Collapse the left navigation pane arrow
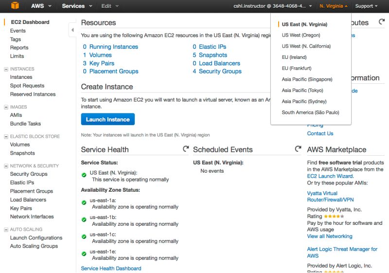 point(72,30)
